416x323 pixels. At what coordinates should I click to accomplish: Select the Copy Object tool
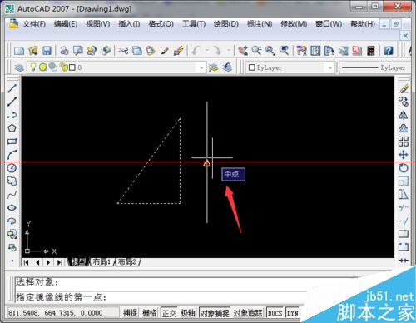pos(404,102)
